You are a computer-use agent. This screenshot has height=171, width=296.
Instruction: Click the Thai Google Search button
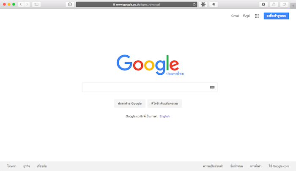(130, 103)
